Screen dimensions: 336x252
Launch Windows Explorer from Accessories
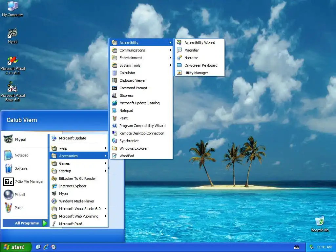click(x=141, y=148)
